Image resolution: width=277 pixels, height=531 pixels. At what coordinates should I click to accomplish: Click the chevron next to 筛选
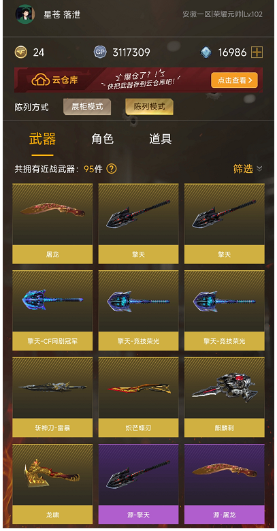[x=259, y=169]
